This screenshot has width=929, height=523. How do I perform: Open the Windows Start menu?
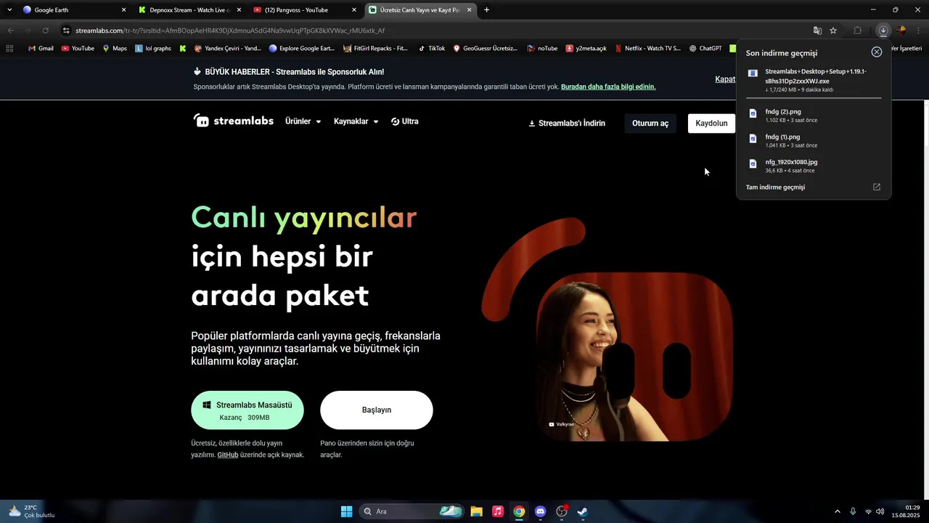(346, 511)
